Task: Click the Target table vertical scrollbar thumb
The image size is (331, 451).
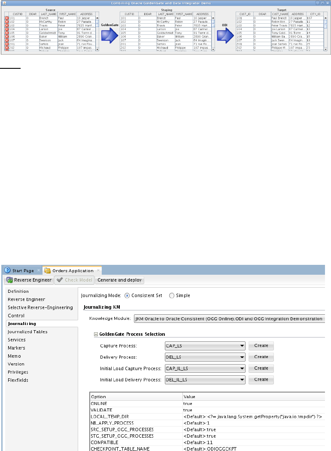Action: pos(325,24)
